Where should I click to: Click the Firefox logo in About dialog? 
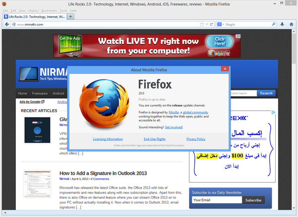point(104,104)
